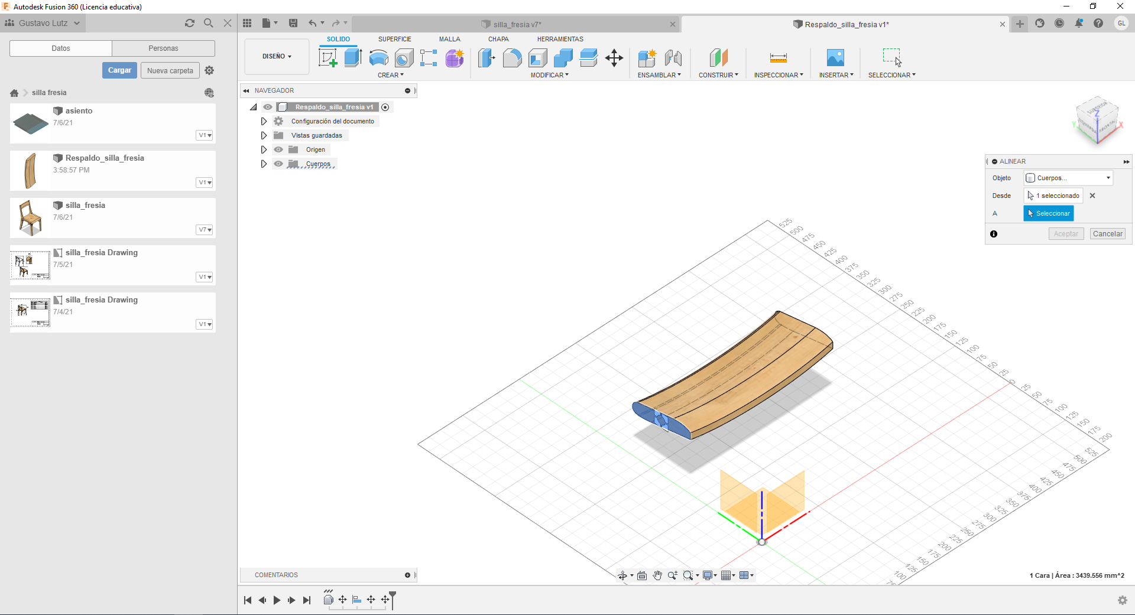This screenshot has height=615, width=1135.
Task: Switch to the silla_fresia v7 document tab
Action: point(515,24)
